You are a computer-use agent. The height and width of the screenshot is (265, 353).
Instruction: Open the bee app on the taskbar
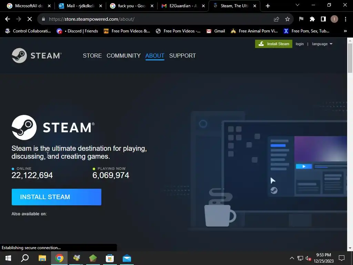(76, 258)
